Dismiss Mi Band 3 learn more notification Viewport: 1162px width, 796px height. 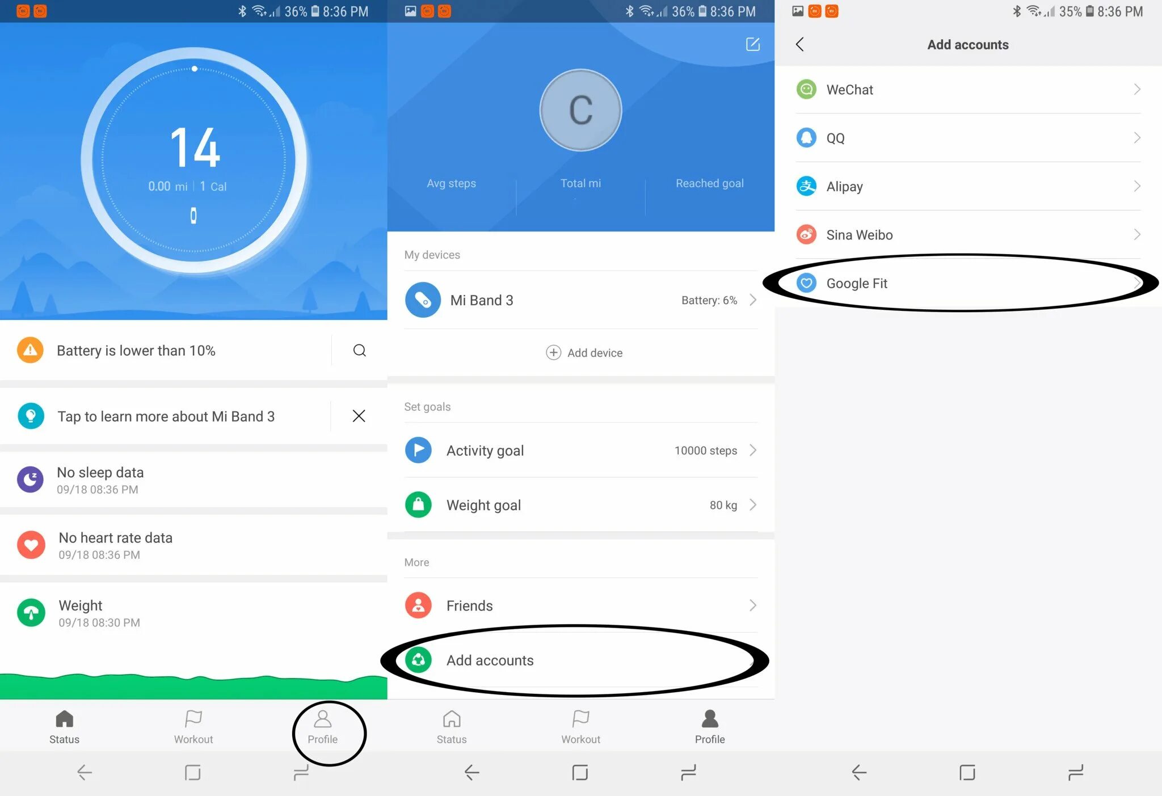coord(357,416)
